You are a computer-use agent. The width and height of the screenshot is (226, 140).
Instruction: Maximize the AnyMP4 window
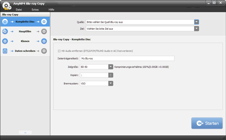coord(214,3)
